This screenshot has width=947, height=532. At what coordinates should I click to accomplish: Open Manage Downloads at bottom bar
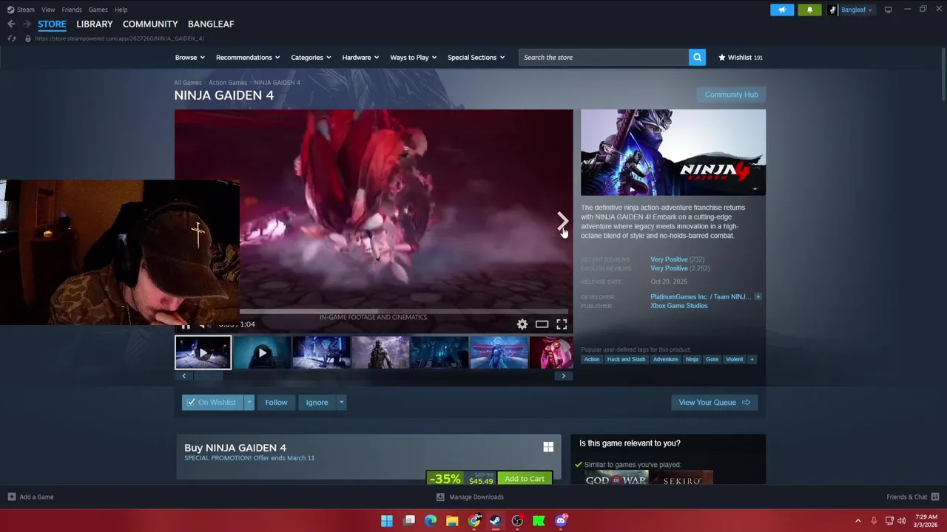pos(470,497)
